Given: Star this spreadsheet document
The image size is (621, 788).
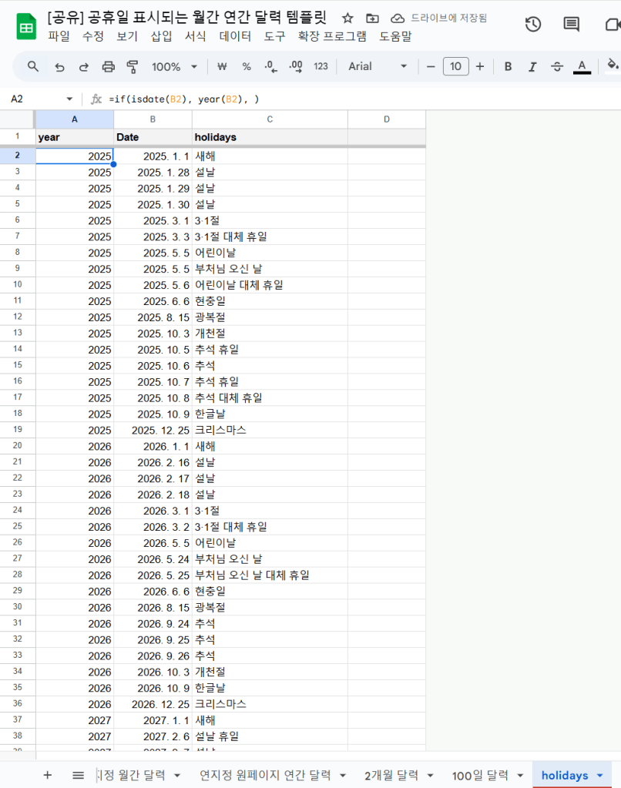Looking at the screenshot, I should (x=347, y=18).
